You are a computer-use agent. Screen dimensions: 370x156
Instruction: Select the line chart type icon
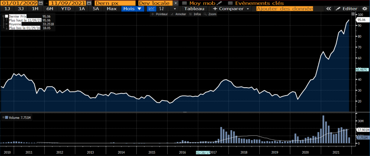(151, 9)
